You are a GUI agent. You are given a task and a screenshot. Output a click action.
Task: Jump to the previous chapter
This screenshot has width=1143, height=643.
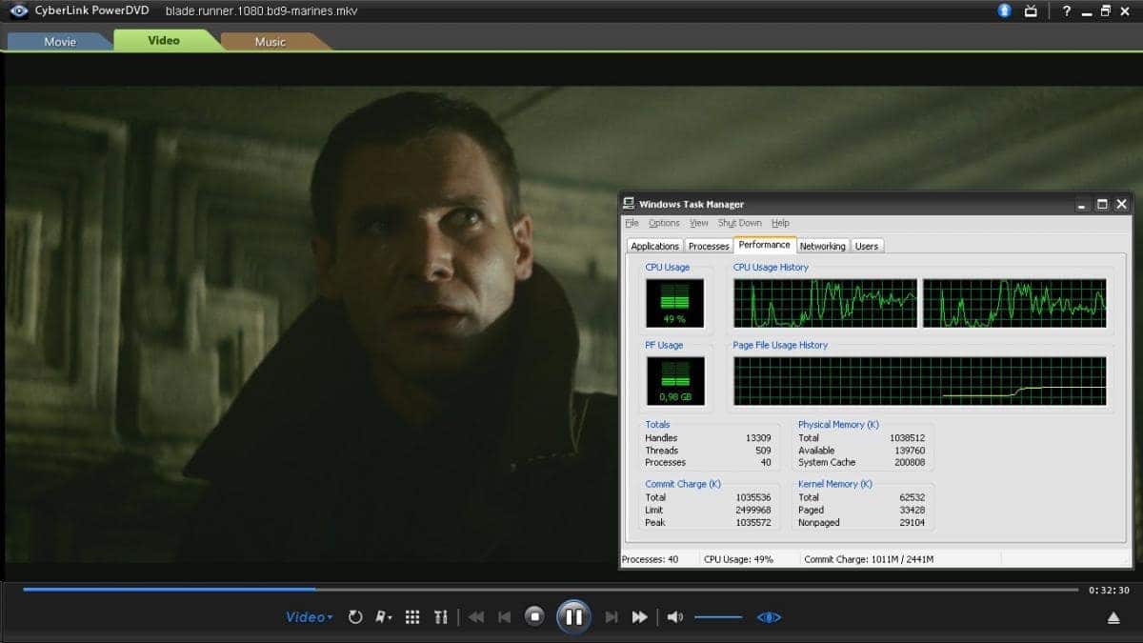point(505,617)
